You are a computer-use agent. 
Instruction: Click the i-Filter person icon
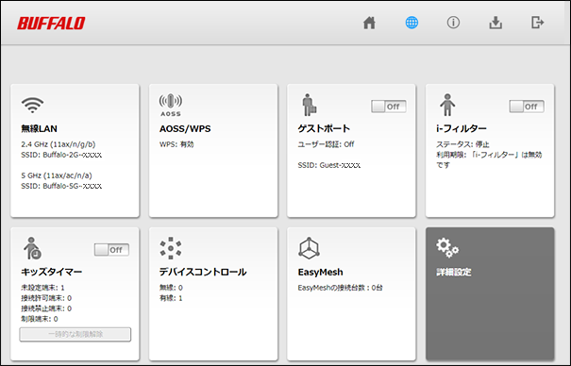click(447, 105)
